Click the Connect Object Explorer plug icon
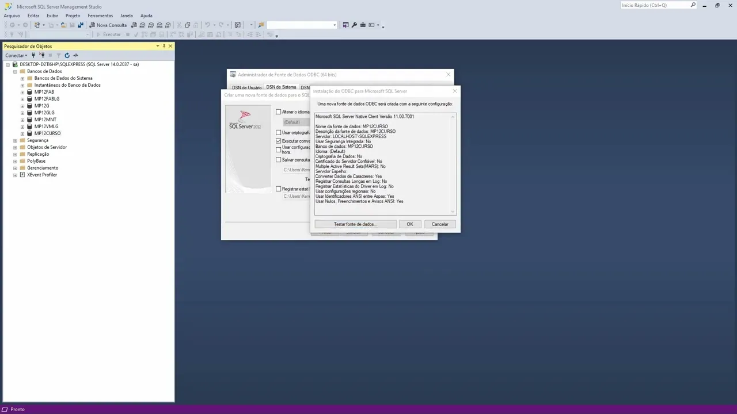The width and height of the screenshot is (737, 414). click(x=34, y=55)
